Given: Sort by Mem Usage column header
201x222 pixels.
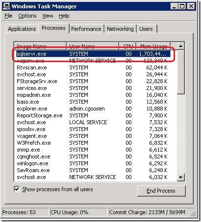Looking at the screenshot, I should [153, 46].
